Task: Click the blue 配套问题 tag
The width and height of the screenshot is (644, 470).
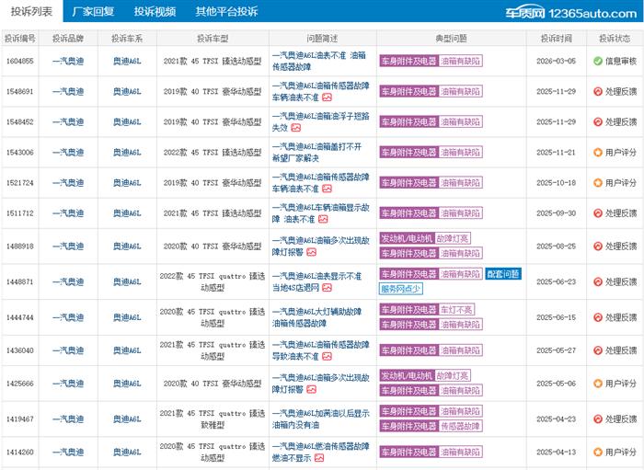Action: pyautogui.click(x=503, y=274)
